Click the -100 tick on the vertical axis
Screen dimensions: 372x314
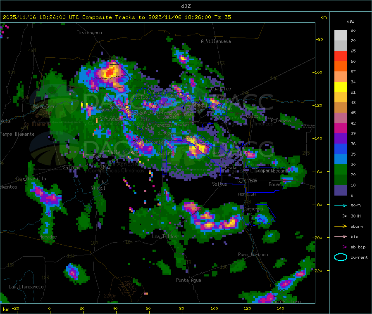pos(317,72)
